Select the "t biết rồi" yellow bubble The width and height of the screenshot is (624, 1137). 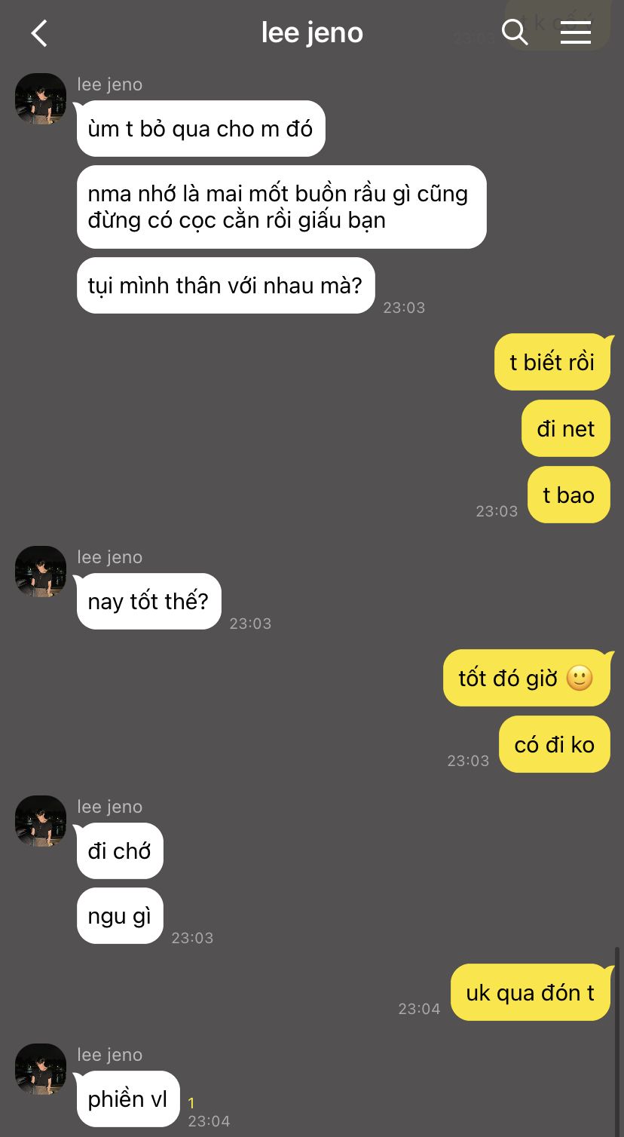point(552,362)
